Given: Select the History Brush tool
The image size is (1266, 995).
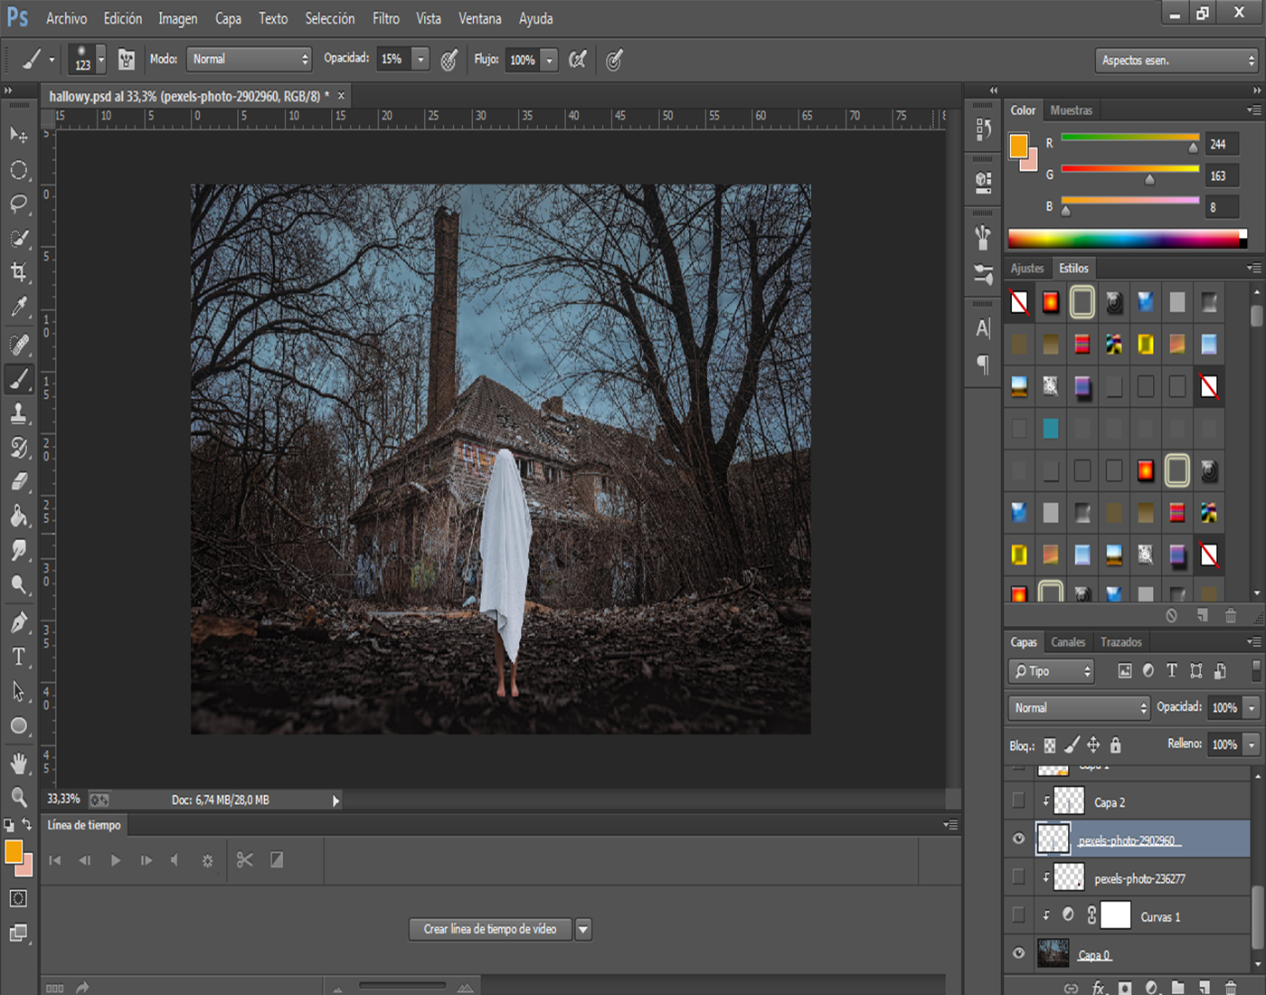Looking at the screenshot, I should 19,448.
